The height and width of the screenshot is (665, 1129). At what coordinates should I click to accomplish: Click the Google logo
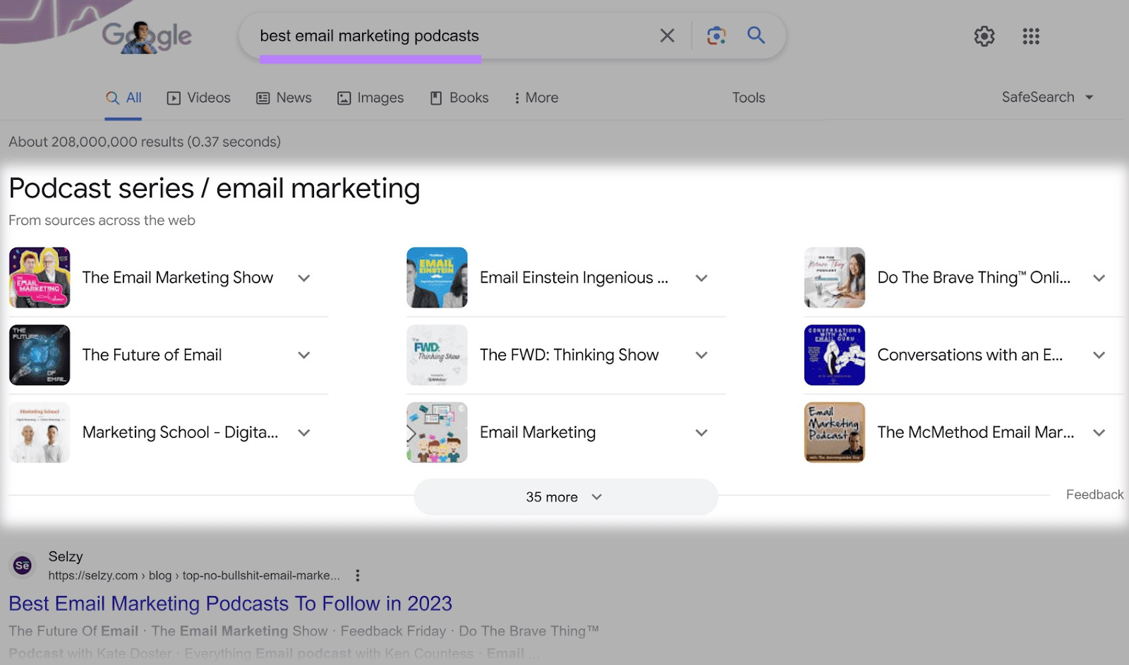pyautogui.click(x=146, y=36)
